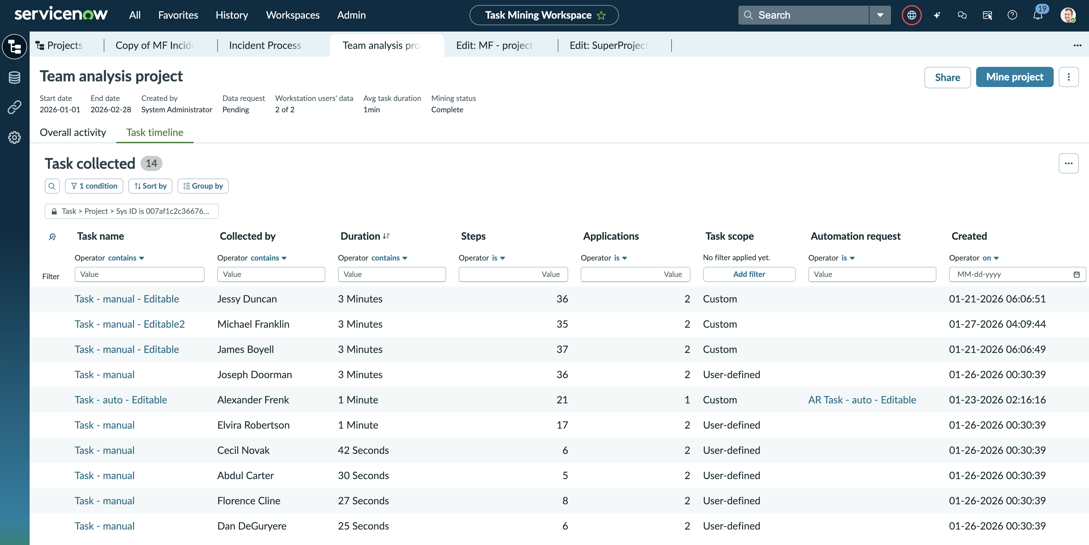Open the notifications bell

pos(1038,15)
